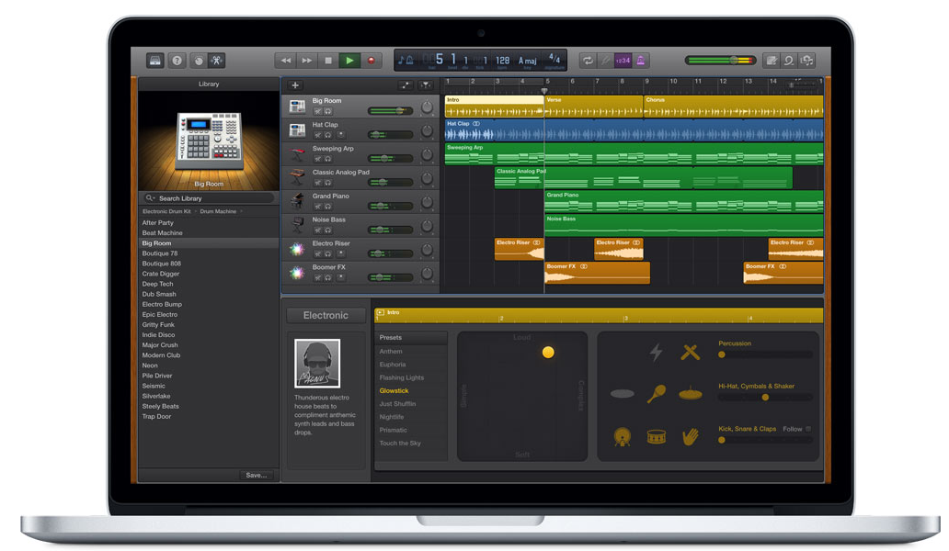
Task: Click the Play button in transport
Action: pos(349,61)
